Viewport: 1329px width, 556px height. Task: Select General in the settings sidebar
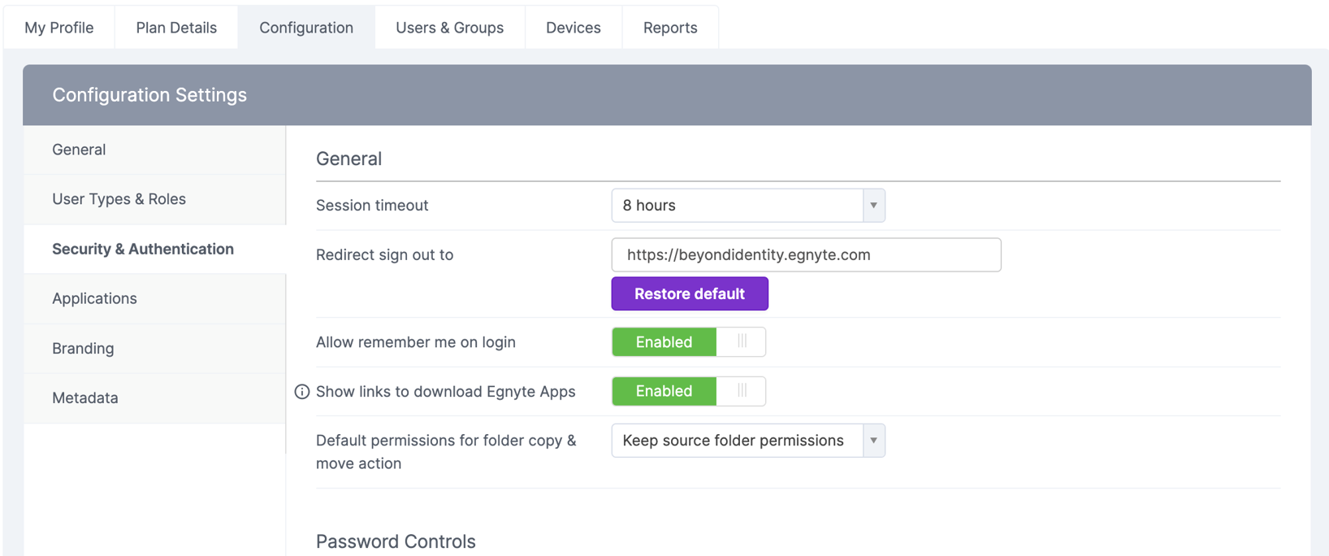(x=79, y=150)
